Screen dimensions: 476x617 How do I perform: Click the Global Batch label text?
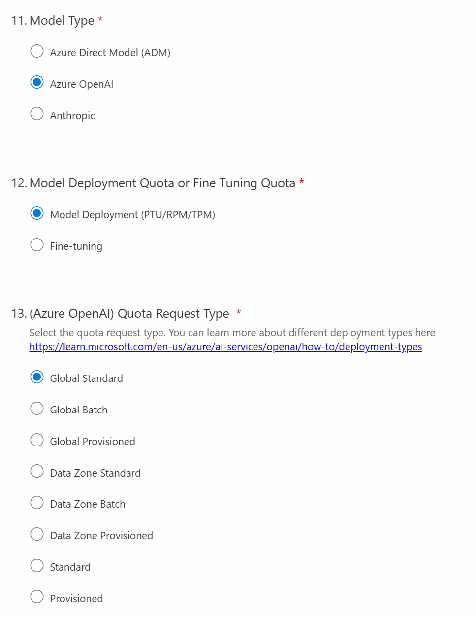click(79, 410)
